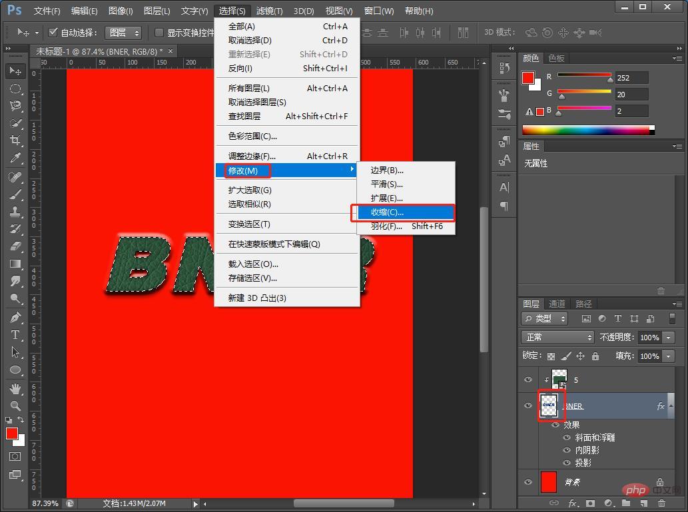Viewport: 688px width, 512px height.
Task: Select the Elliptical Marquee tool
Action: (x=15, y=89)
